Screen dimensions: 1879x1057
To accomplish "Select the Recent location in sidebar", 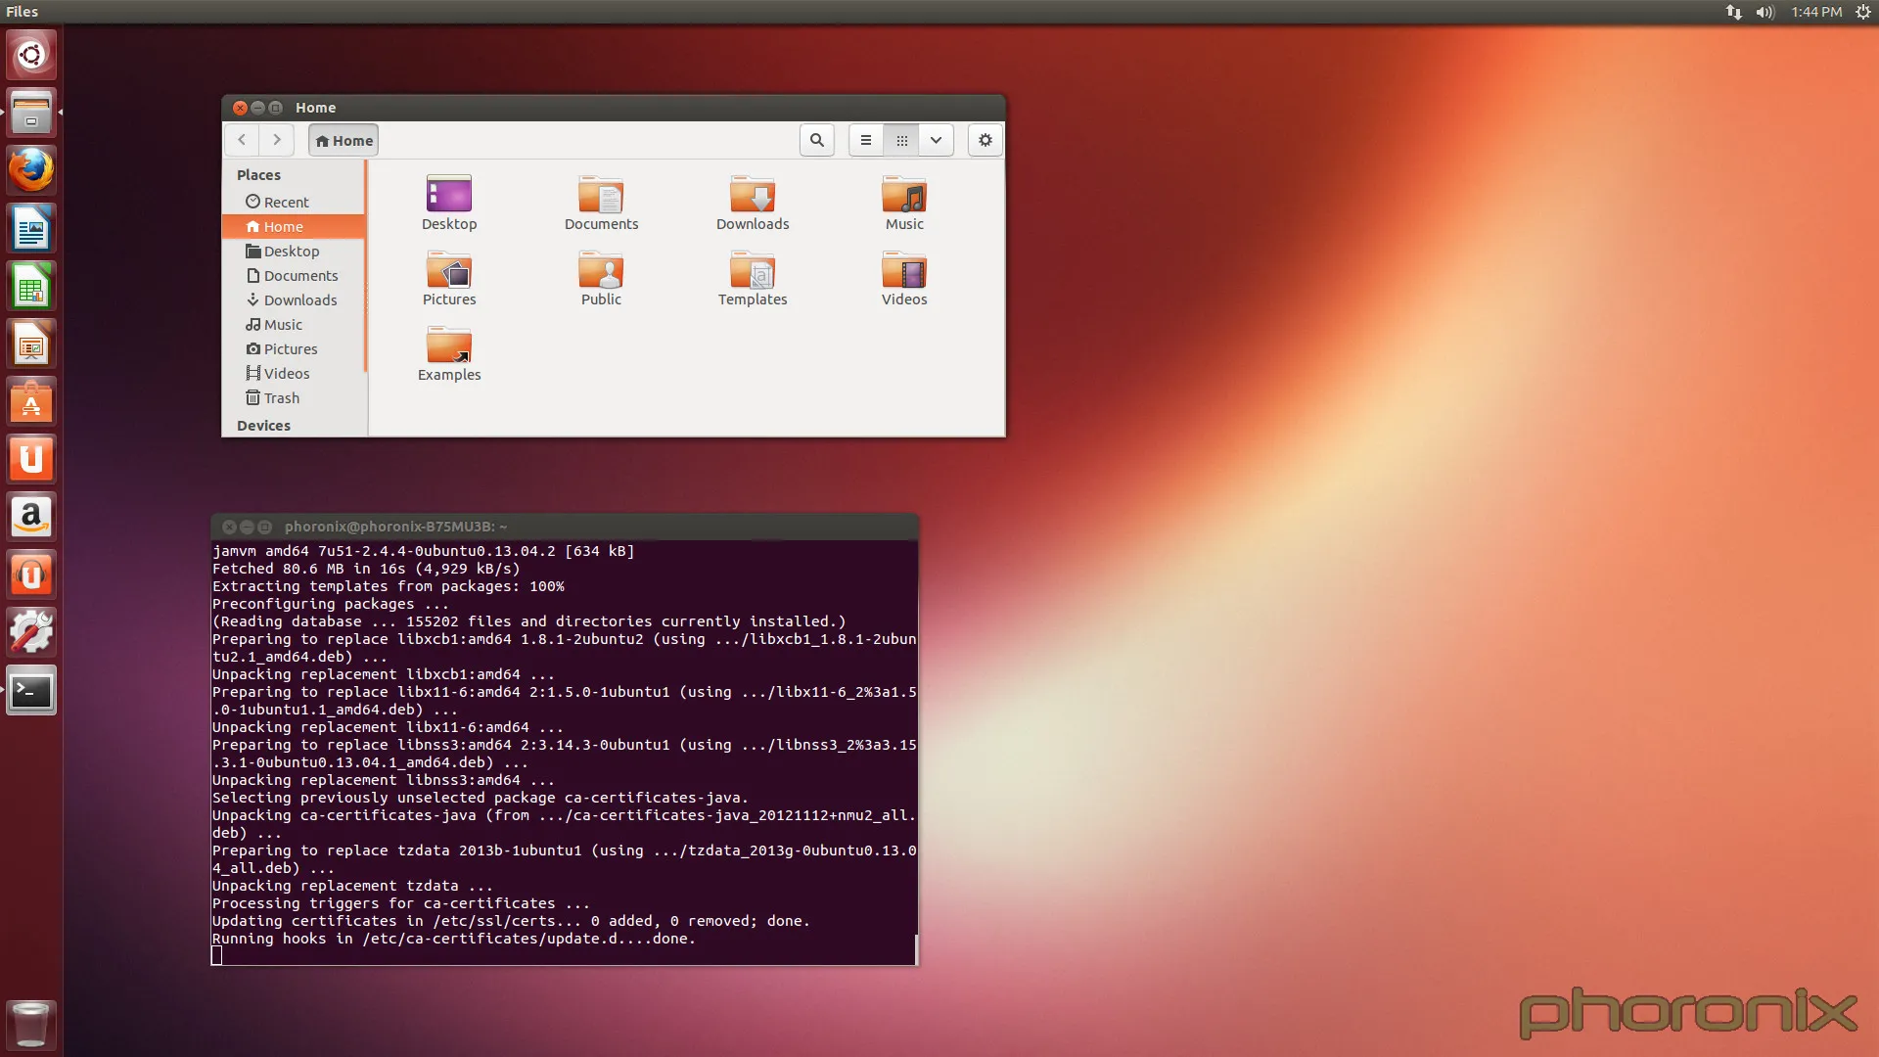I will 285,202.
